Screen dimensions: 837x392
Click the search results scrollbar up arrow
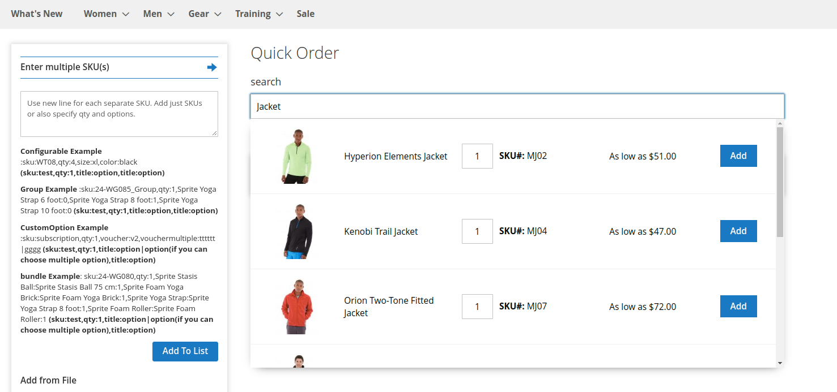pyautogui.click(x=780, y=123)
